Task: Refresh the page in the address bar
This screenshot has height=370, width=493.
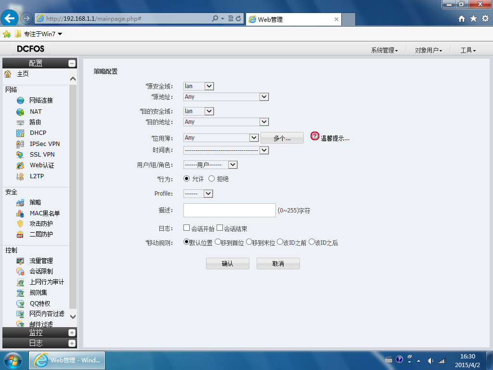Action: [x=238, y=19]
